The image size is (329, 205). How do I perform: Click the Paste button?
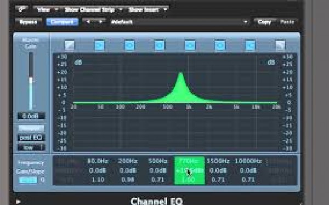[x=287, y=22]
